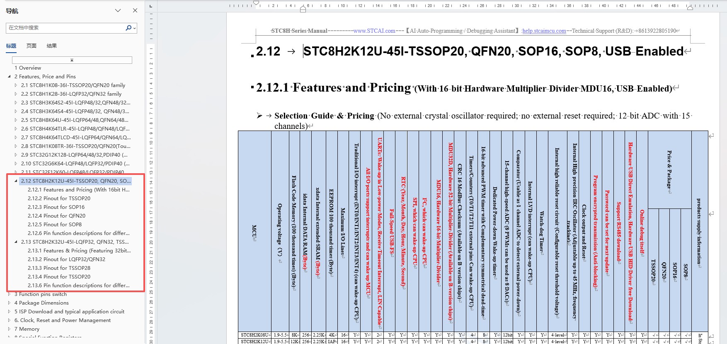The width and height of the screenshot is (727, 344).
Task: Expand the '3 Function pins switch' heading
Action: (x=9, y=294)
